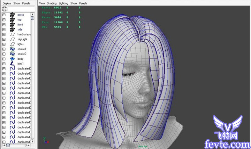251x149 pixels.
Task: Select the skyLight transform node icon
Action: tap(13, 39)
